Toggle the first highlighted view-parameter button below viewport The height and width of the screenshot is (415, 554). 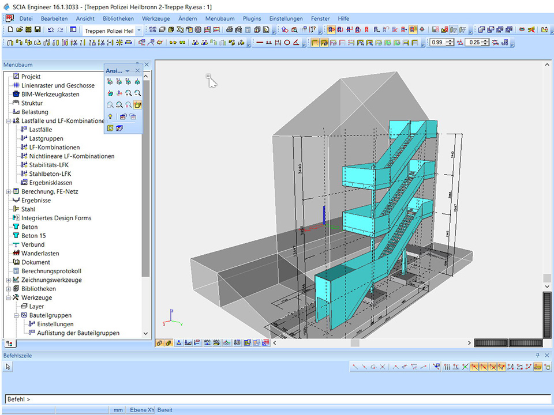point(159,343)
